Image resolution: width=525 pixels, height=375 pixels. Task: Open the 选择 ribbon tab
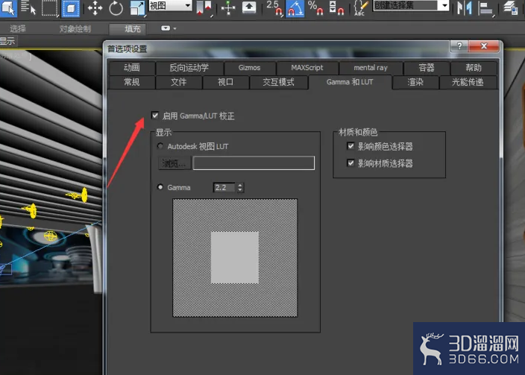[18, 29]
